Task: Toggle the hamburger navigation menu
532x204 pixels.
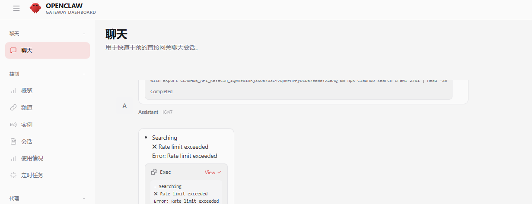Action: [x=16, y=8]
